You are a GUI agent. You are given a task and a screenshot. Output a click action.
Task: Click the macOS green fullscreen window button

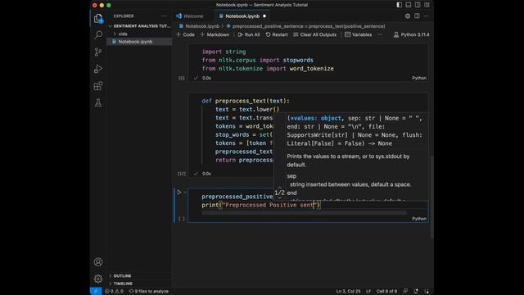pos(109,5)
